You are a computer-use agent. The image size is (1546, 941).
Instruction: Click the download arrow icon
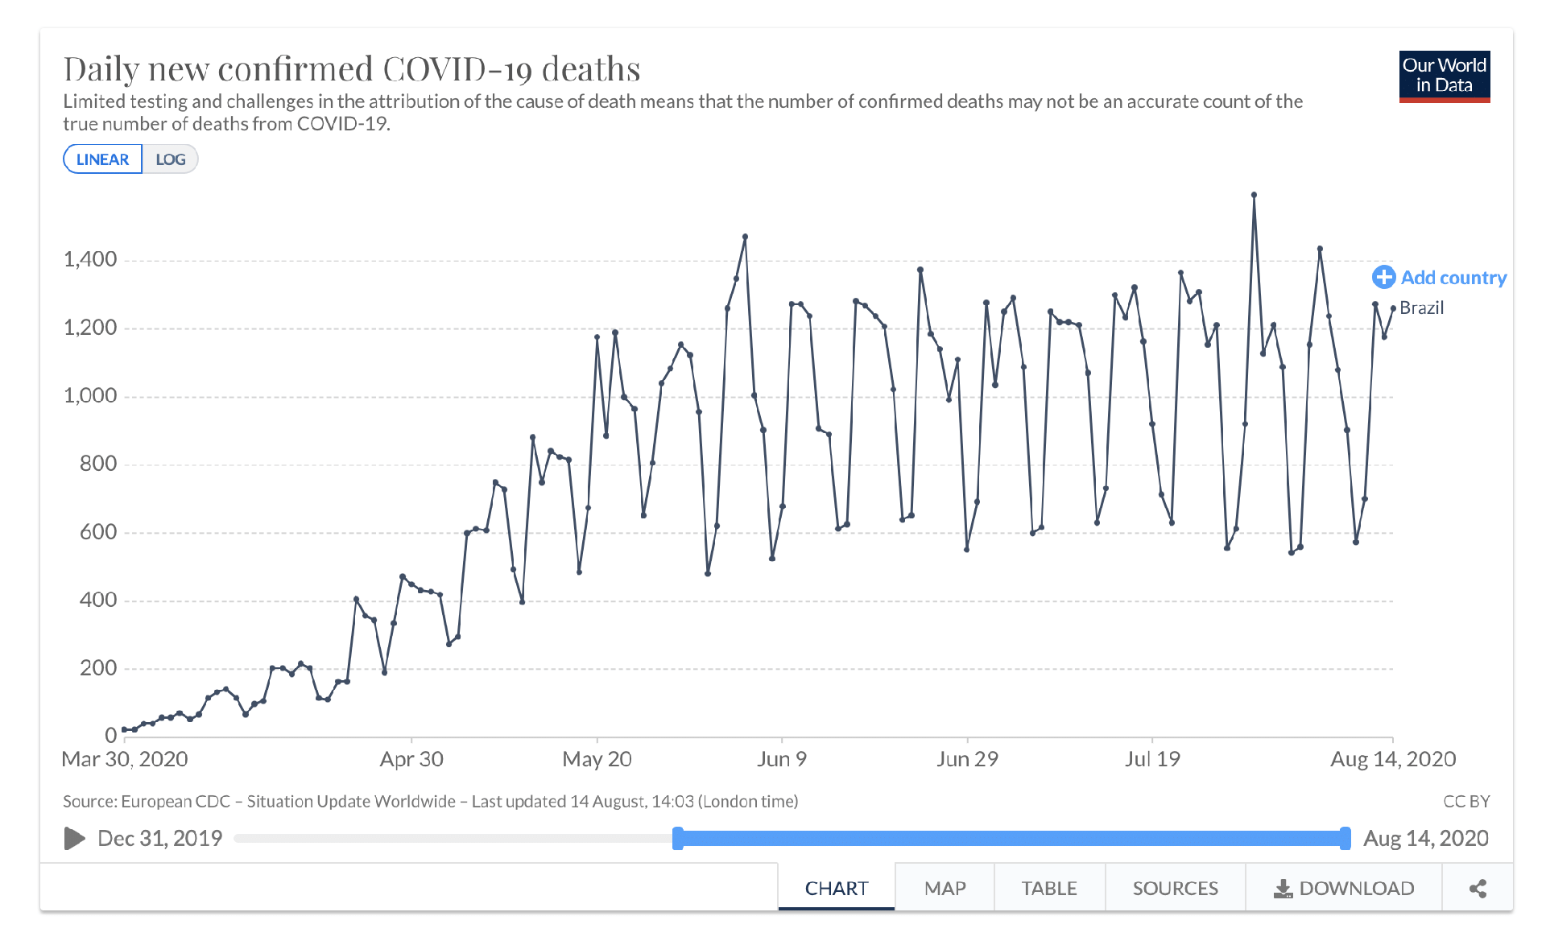[1283, 889]
